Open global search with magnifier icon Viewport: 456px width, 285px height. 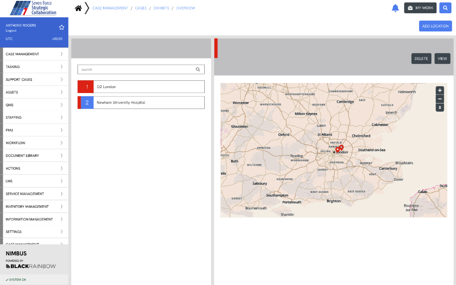point(445,8)
